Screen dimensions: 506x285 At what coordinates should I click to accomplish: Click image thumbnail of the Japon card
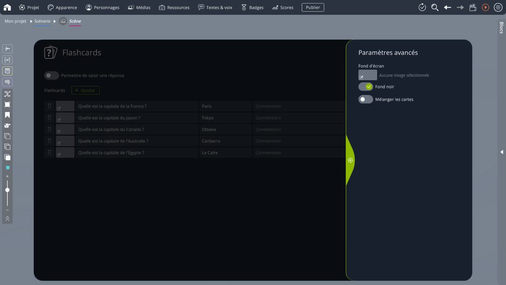coord(65,118)
